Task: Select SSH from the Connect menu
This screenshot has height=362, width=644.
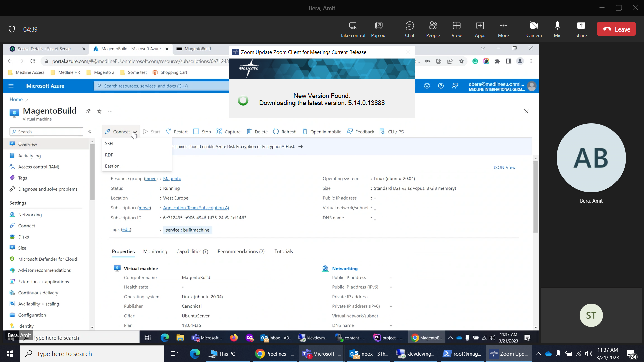Action: point(109,143)
